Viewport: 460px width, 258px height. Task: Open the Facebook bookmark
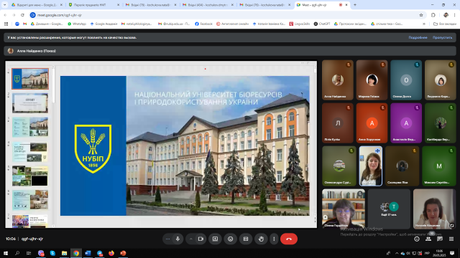(203, 24)
